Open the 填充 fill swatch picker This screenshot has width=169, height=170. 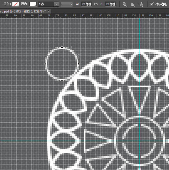[16, 4]
